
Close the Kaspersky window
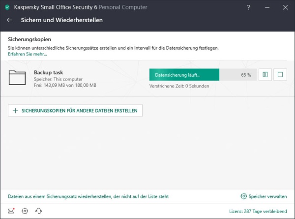pos(285,7)
